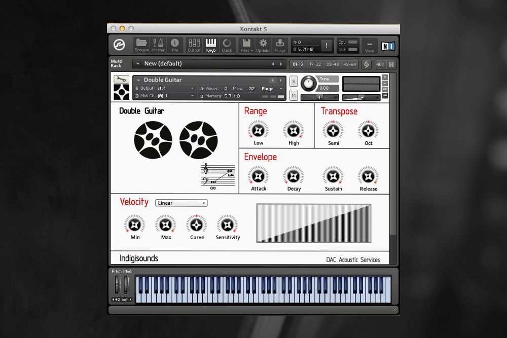This screenshot has height=338, width=507.
Task: Go to next multi preset
Action: point(281,64)
